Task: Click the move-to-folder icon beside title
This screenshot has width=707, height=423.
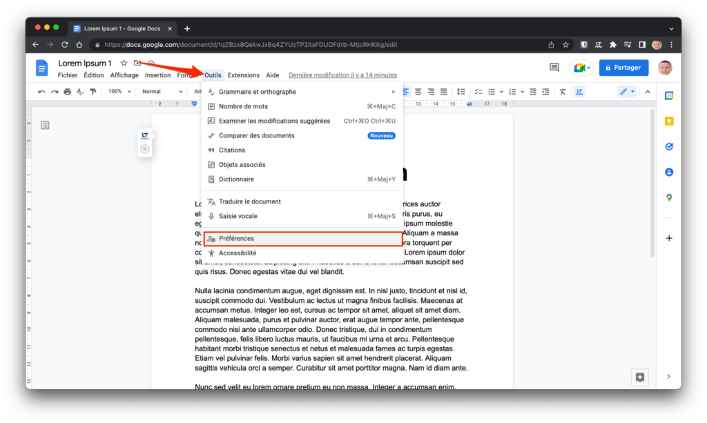Action: 137,63
